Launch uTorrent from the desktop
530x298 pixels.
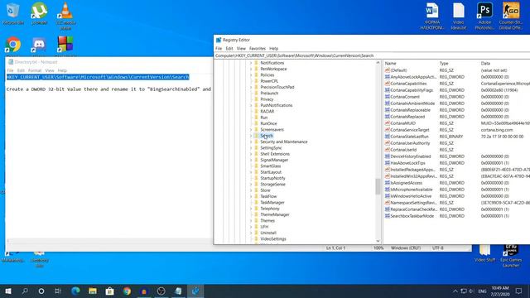[x=39, y=13]
